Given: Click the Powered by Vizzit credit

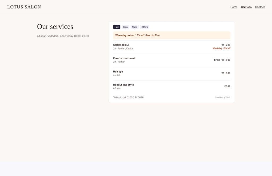Looking at the screenshot, I should point(222,97).
